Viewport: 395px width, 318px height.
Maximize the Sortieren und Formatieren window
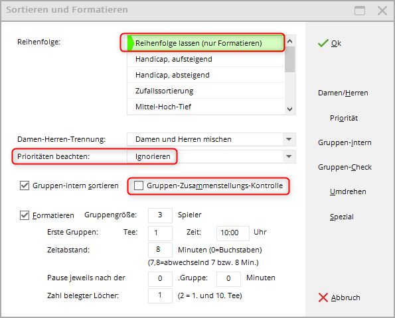(359, 11)
